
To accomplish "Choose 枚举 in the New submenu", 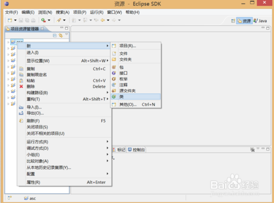I will click(x=136, y=79).
